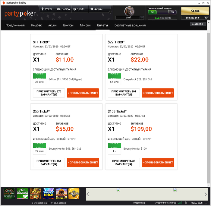Screen dimensions: 211x206
Task: Expand the status bar clock arrow
Action: pos(206,203)
